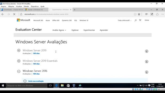Open VirtualBox Máquina menu
165x93 pixels.
11,6
